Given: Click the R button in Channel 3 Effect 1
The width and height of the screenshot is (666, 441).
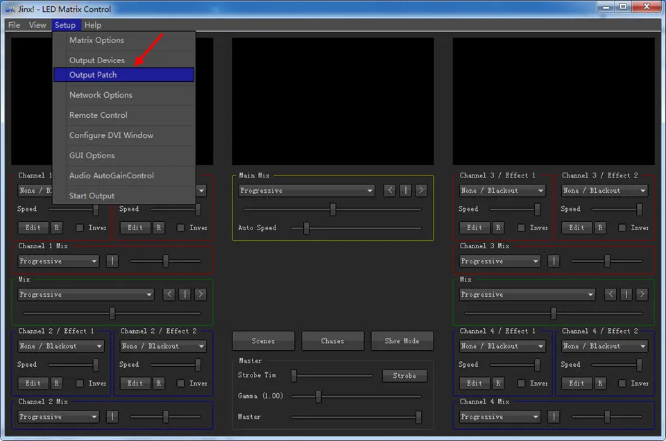Looking at the screenshot, I should (498, 227).
